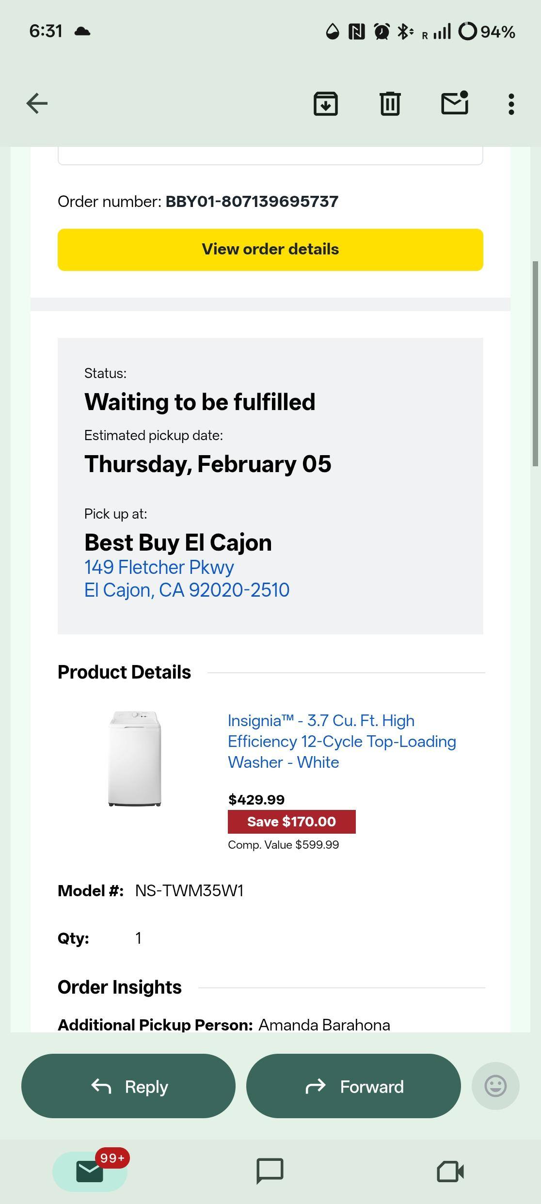541x1204 pixels.
Task: Archive this email
Action: coord(325,103)
